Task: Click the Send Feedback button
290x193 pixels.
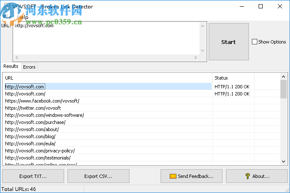Action: tap(192, 176)
